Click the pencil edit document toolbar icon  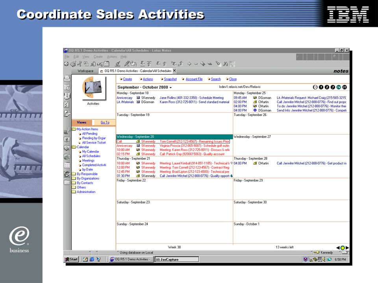point(127,64)
